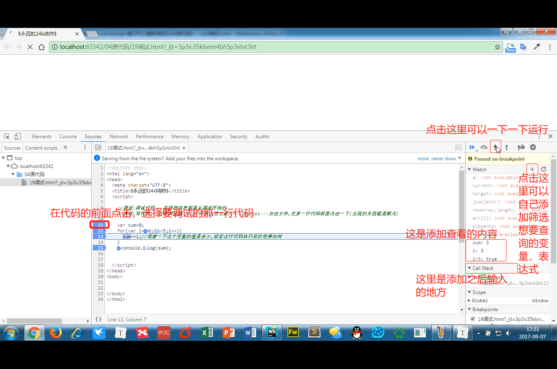Open the Console tab
Image resolution: width=557 pixels, height=369 pixels.
point(68,137)
